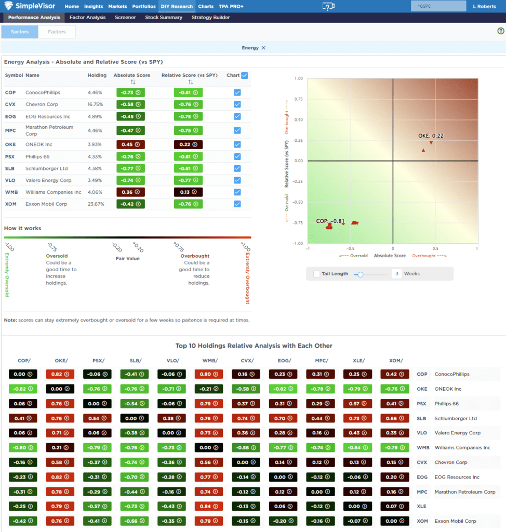Open MPC absolute score -0.47 arrow icon
Screen dimensions: 506x532
pyautogui.click(x=138, y=130)
